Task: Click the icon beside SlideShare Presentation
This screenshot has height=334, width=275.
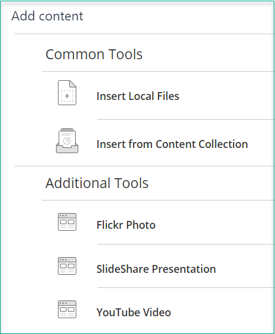Action: [x=67, y=266]
